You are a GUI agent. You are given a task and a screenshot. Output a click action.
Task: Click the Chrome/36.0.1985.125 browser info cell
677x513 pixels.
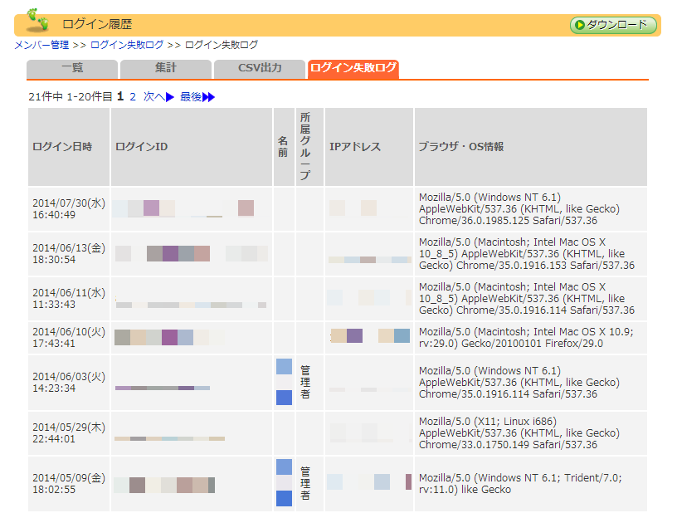click(531, 209)
